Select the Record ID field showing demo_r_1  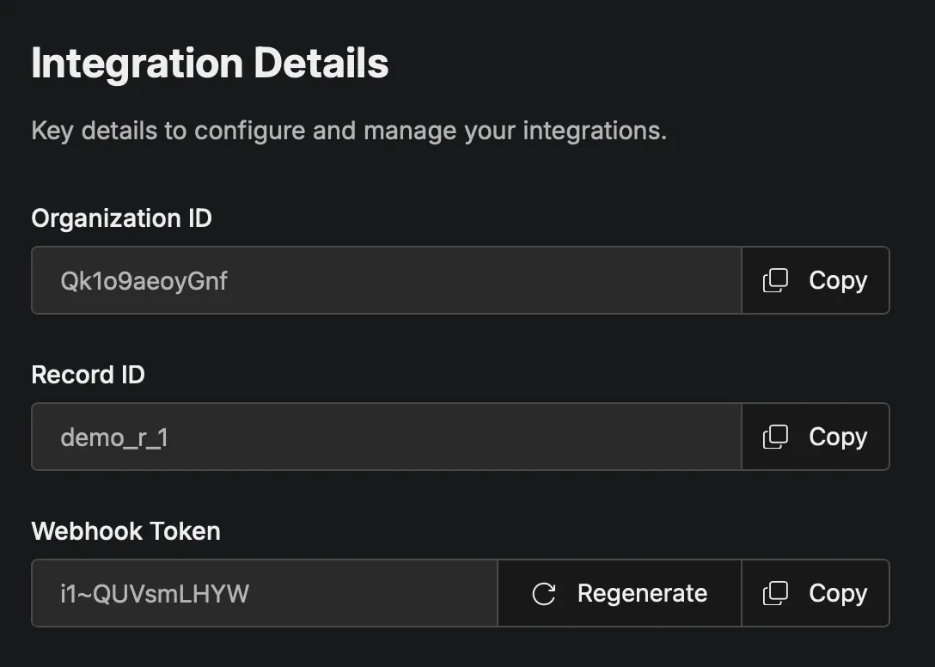pyautogui.click(x=386, y=437)
